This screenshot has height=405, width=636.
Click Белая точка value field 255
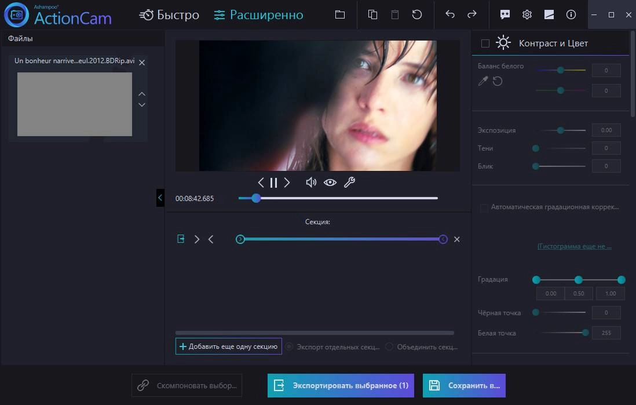pyautogui.click(x=606, y=333)
